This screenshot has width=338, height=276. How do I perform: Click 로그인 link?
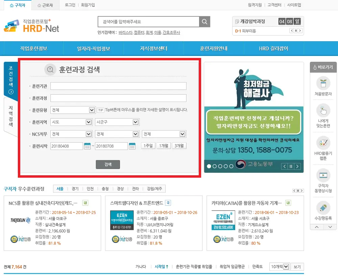[x=70, y=5]
